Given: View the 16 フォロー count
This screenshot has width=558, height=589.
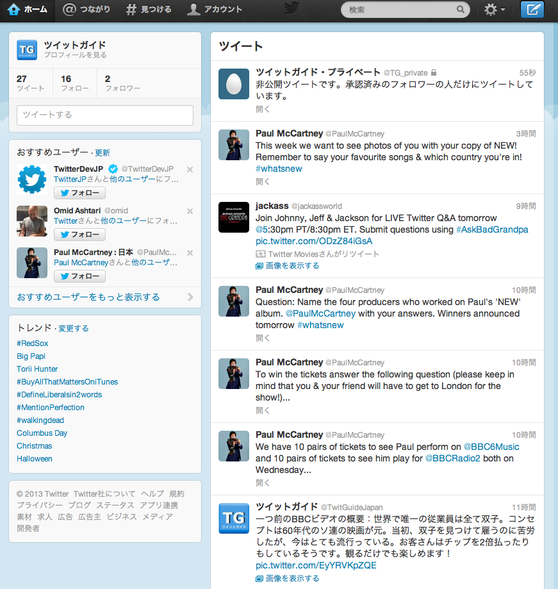Looking at the screenshot, I should (75, 83).
